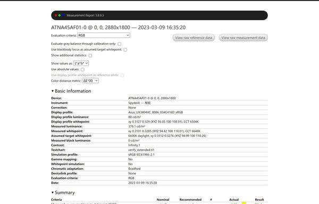The width and height of the screenshot is (319, 204).
Task: Open Show values as L*a*b* dropdown
Action: point(81,63)
